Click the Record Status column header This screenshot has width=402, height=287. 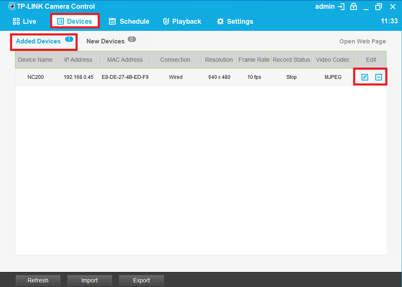[291, 60]
